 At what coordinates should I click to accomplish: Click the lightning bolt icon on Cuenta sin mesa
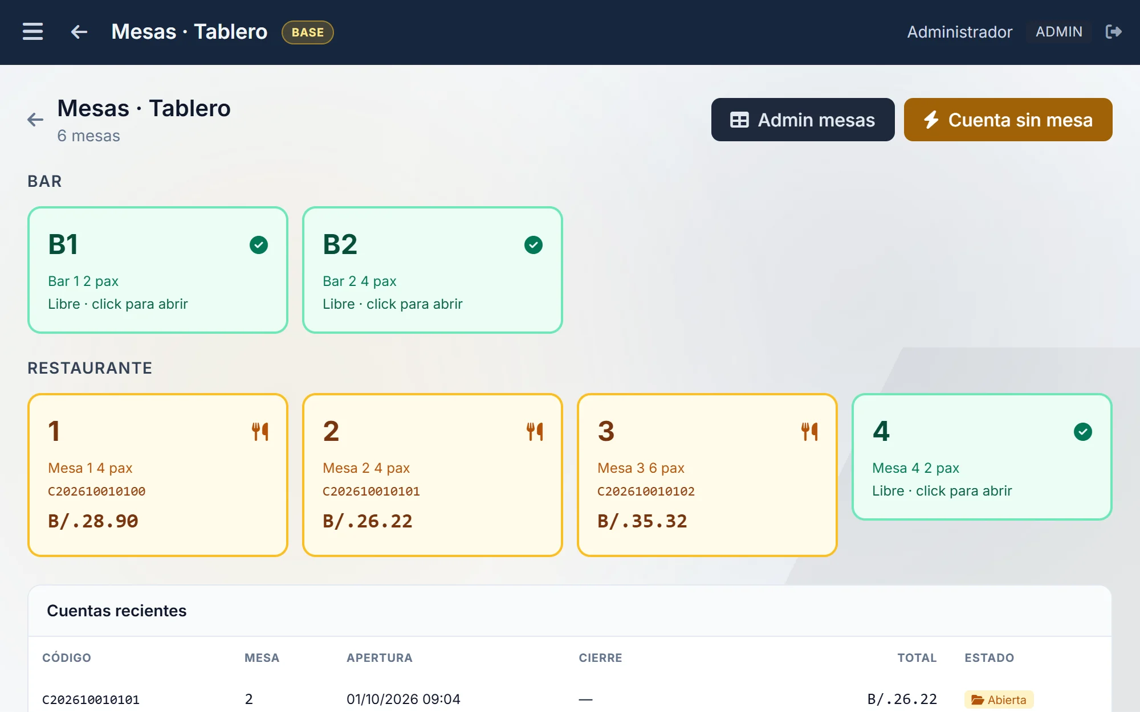click(931, 120)
